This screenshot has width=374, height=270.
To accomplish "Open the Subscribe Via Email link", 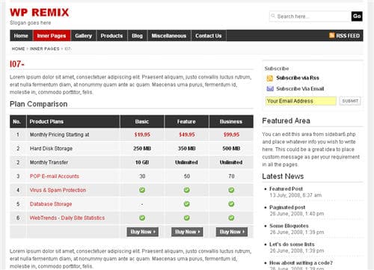I will (x=300, y=88).
